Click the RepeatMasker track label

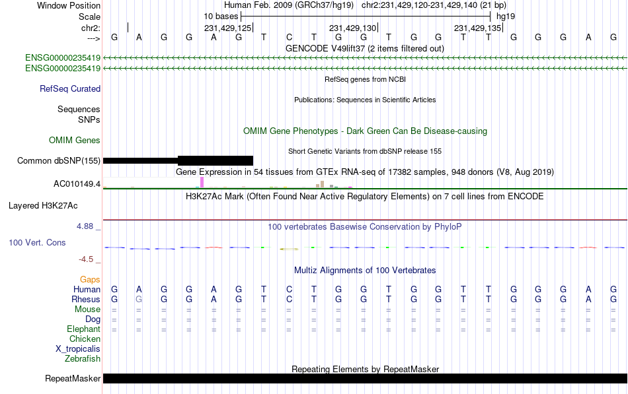tap(73, 378)
